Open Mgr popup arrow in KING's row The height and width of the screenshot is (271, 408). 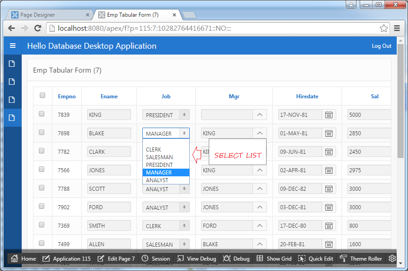point(260,115)
